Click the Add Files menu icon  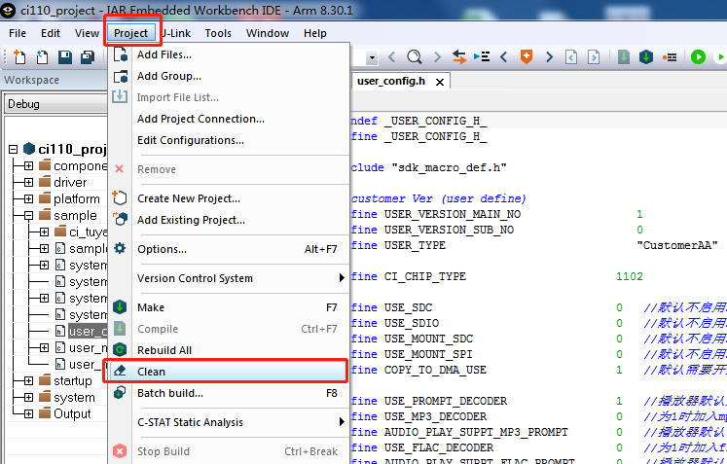click(x=120, y=54)
